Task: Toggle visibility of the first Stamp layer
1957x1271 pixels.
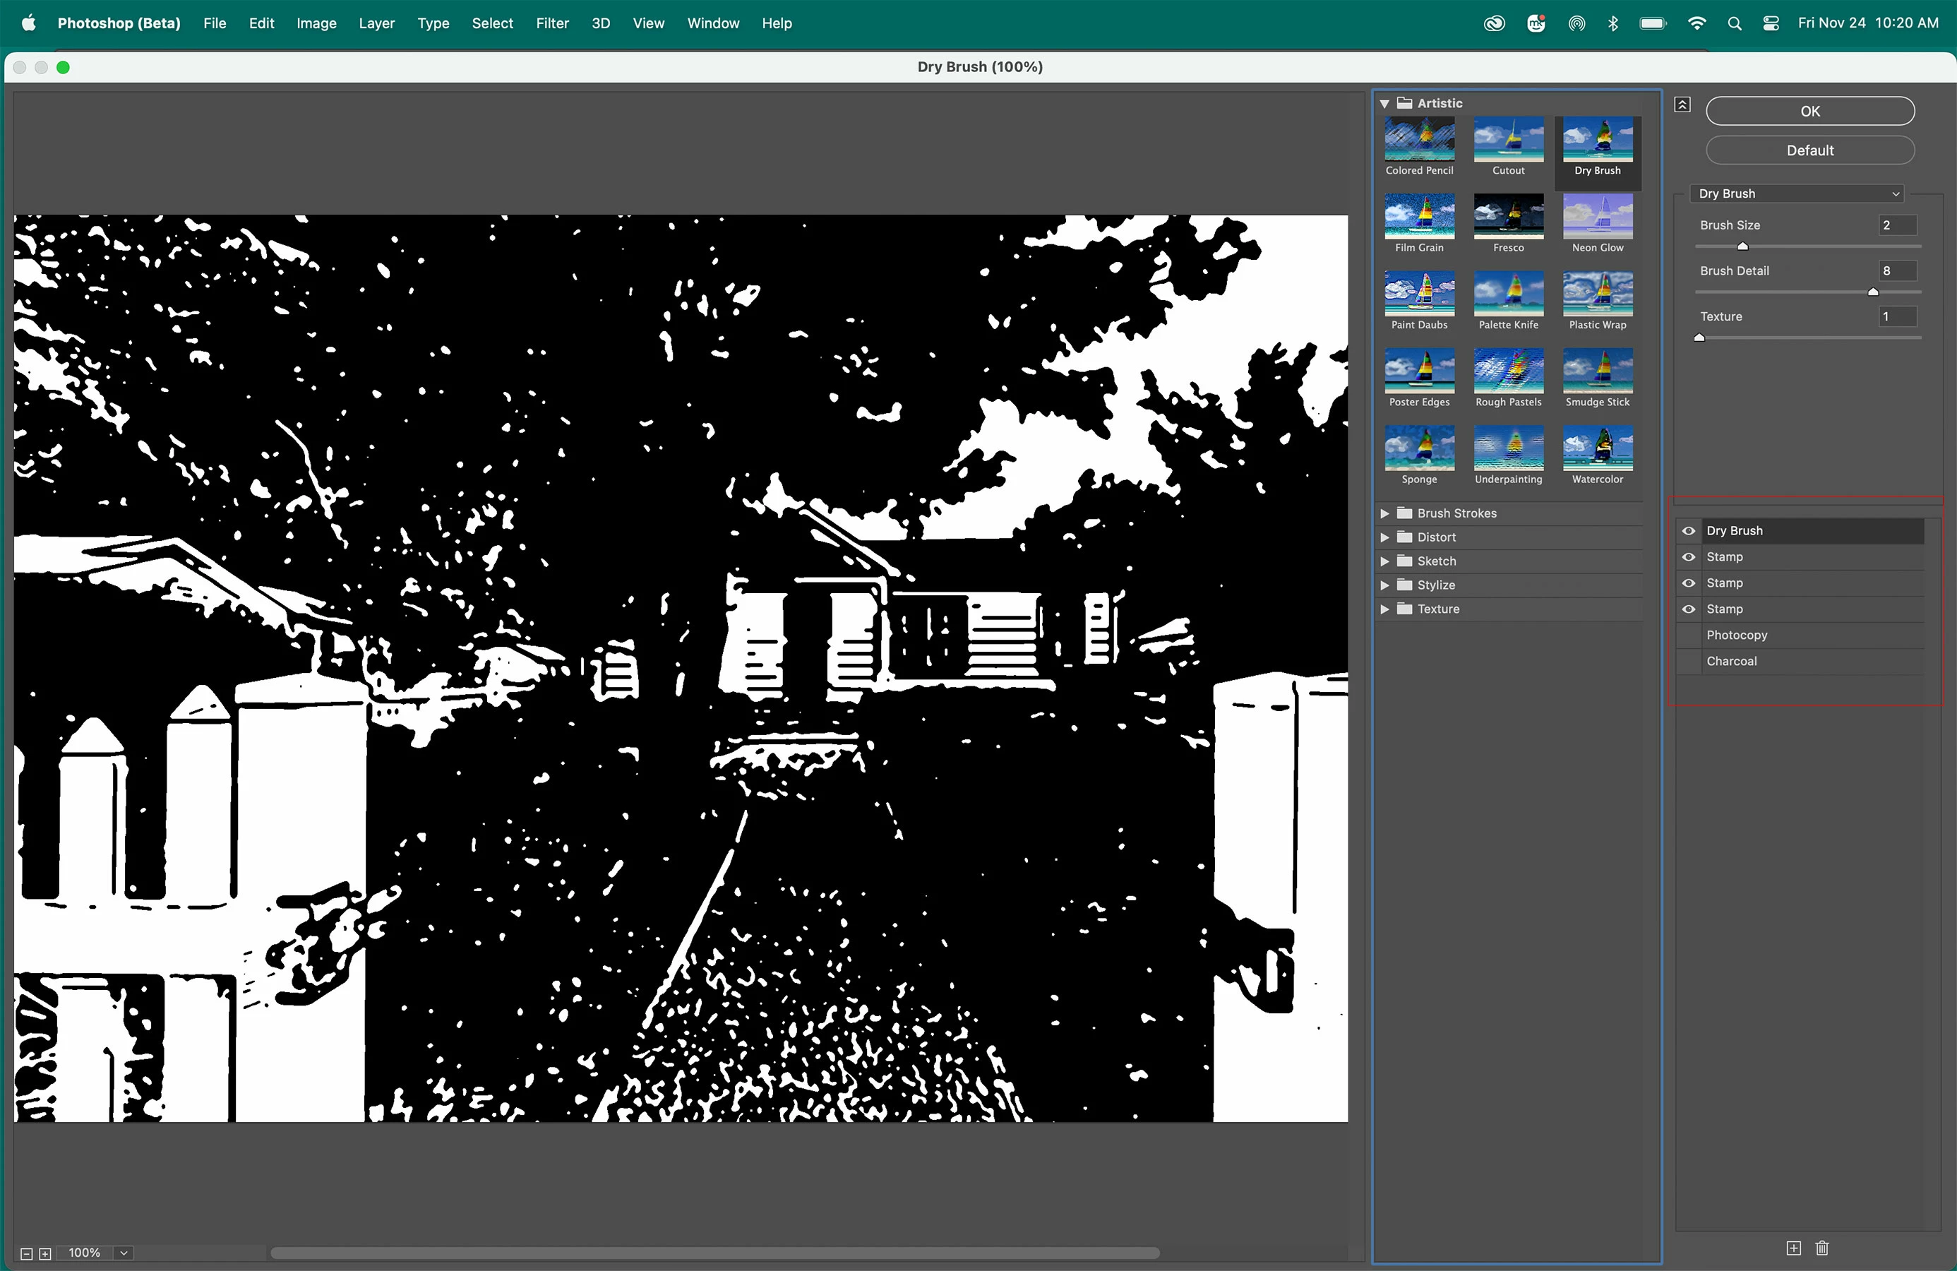Action: (1689, 557)
